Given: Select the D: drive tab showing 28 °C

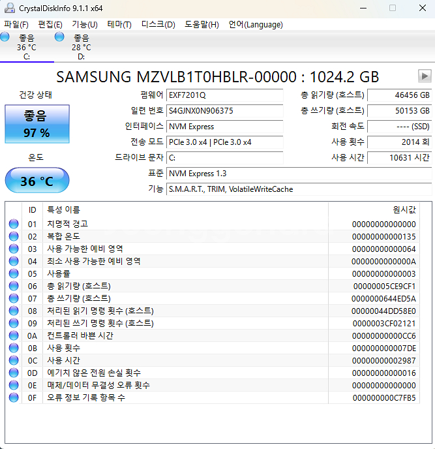Looking at the screenshot, I should (x=81, y=47).
